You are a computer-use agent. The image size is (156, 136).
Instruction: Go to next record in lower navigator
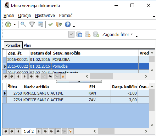[x=39, y=131]
